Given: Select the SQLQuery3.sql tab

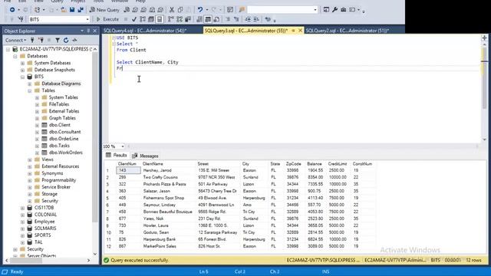Looking at the screenshot, I should [245, 31].
